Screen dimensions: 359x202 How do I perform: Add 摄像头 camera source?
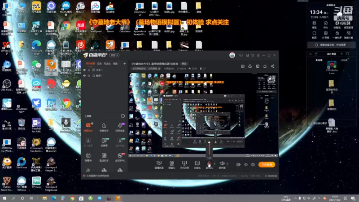(x=172, y=164)
